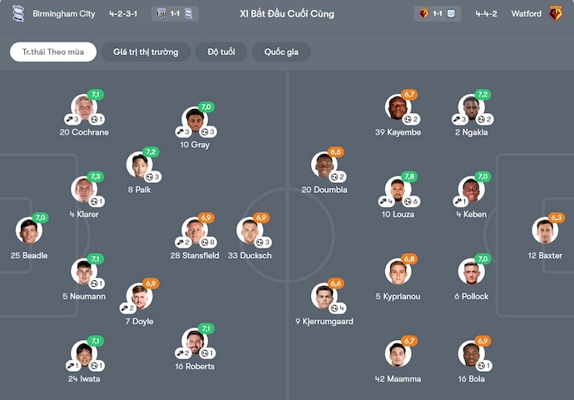
Task: Select Kjerrumgaard's player photo
Action: 324,296
